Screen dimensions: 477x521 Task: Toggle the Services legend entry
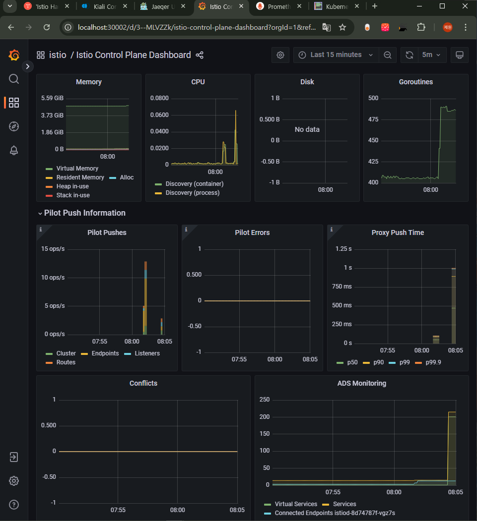(x=344, y=504)
